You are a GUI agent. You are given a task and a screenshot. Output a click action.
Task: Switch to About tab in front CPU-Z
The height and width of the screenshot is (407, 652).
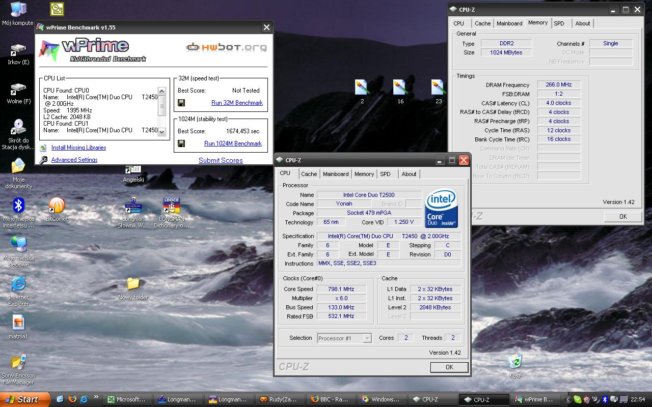point(409,174)
